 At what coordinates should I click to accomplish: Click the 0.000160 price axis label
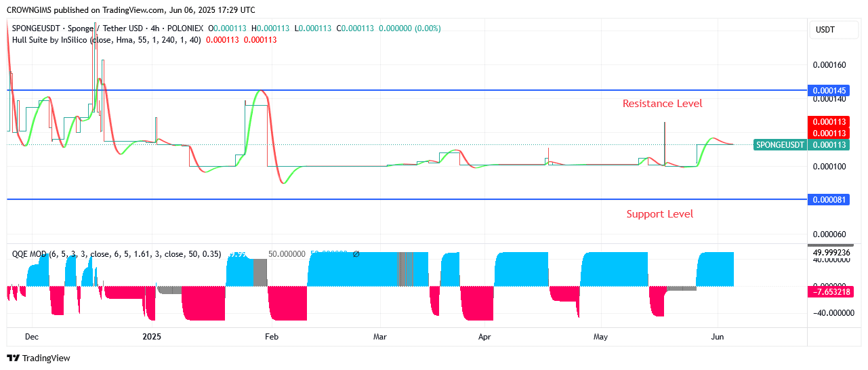coord(829,66)
